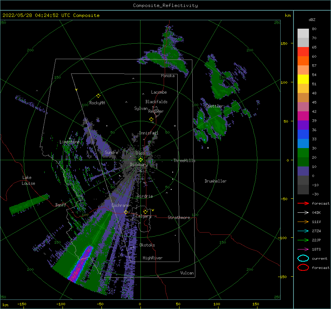
Task: Click the Airdrie city label
Action: 145,196
